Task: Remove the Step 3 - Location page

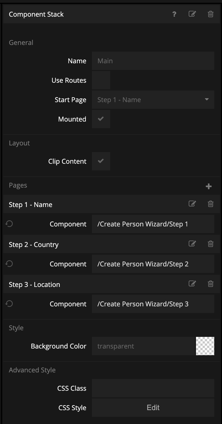Action: pyautogui.click(x=211, y=284)
